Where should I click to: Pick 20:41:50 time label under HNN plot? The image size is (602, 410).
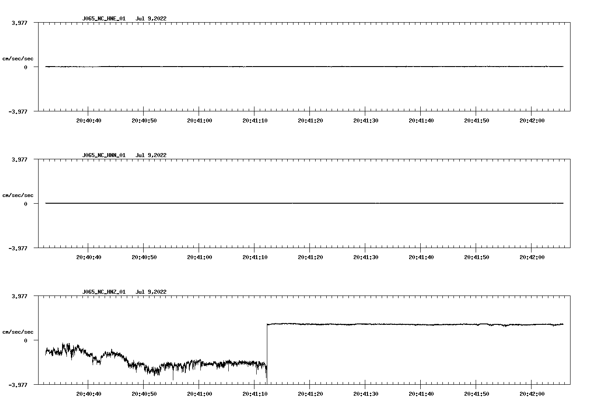coord(477,257)
